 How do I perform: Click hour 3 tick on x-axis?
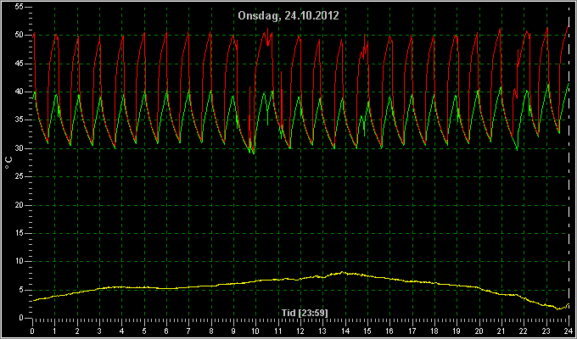coord(99,331)
